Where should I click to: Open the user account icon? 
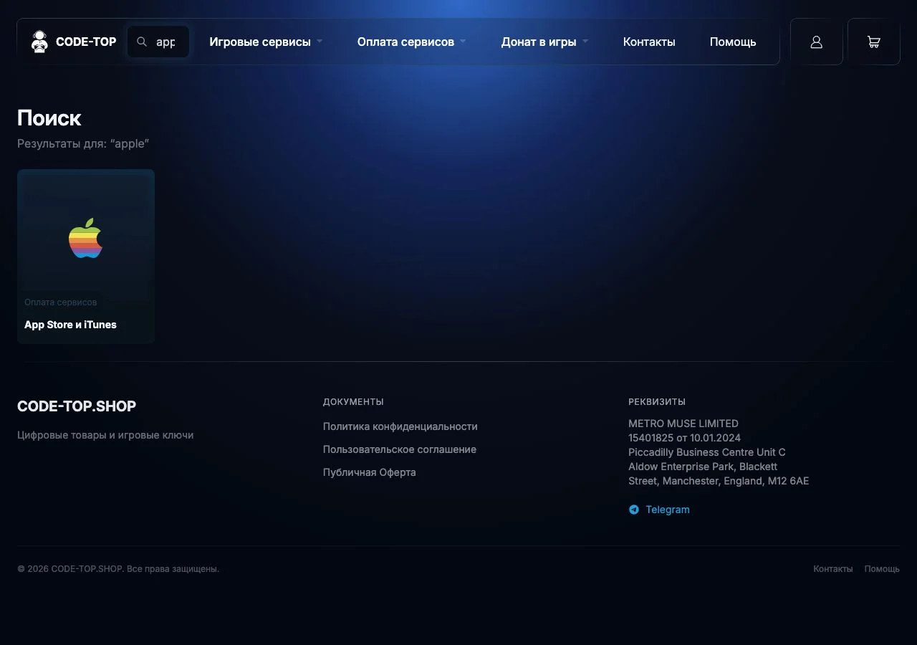[816, 42]
